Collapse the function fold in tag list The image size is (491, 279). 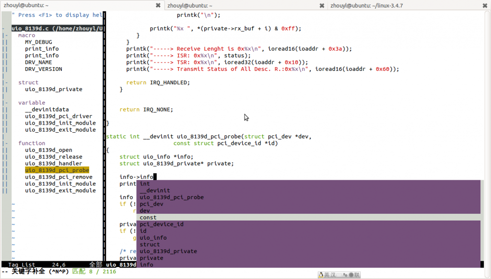tap(5, 143)
